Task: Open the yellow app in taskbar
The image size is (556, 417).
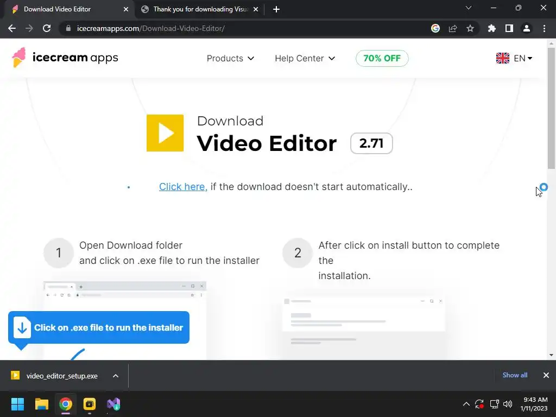Action: tap(90, 404)
